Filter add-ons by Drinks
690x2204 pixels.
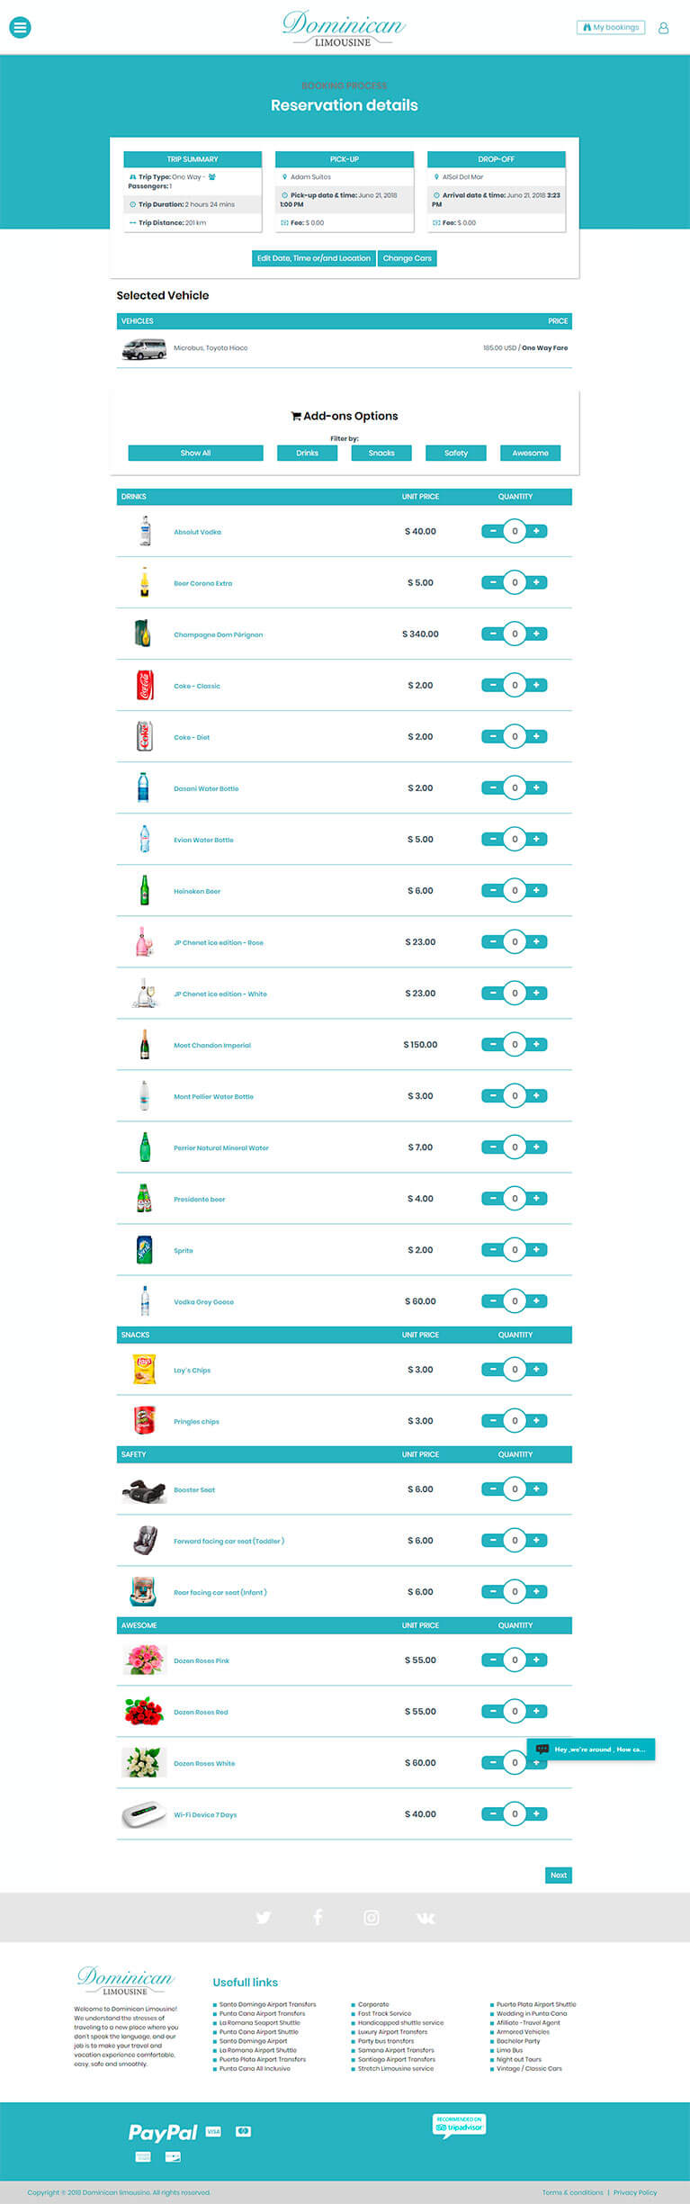tap(307, 453)
